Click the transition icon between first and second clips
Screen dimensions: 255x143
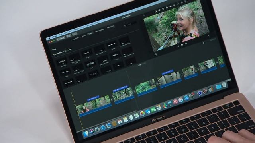112,100
